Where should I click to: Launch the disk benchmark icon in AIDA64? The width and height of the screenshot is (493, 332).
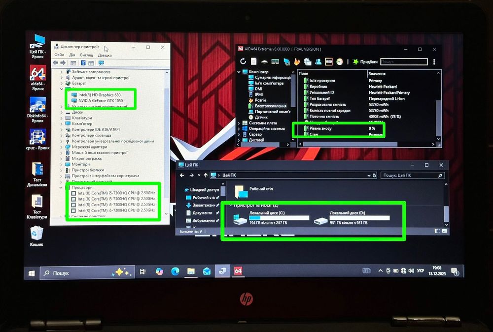[x=264, y=62]
